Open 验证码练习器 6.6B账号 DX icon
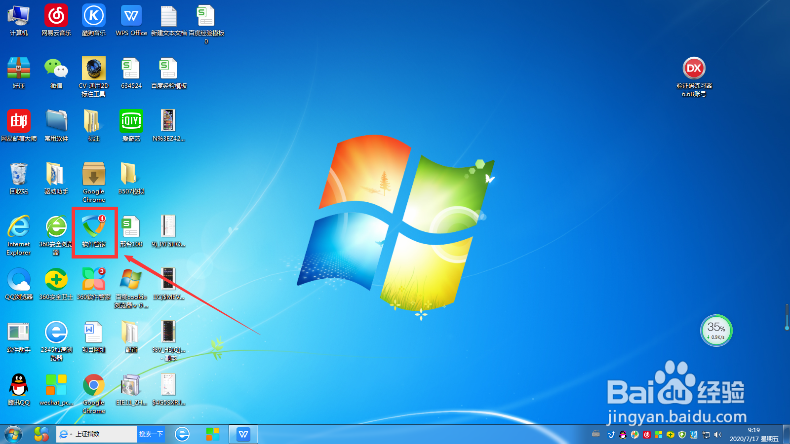 [694, 77]
